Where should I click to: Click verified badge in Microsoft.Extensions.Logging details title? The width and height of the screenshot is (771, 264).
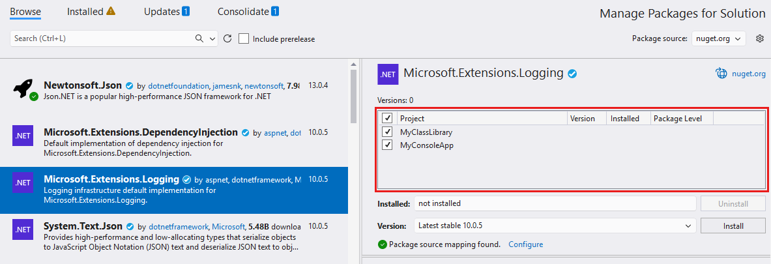pos(572,74)
